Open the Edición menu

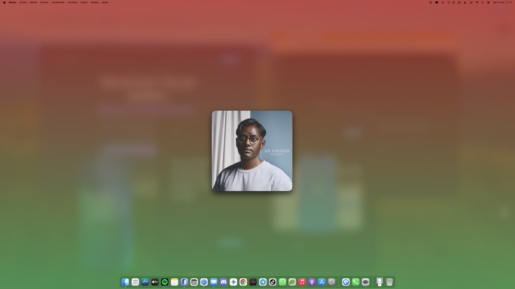[33, 2]
